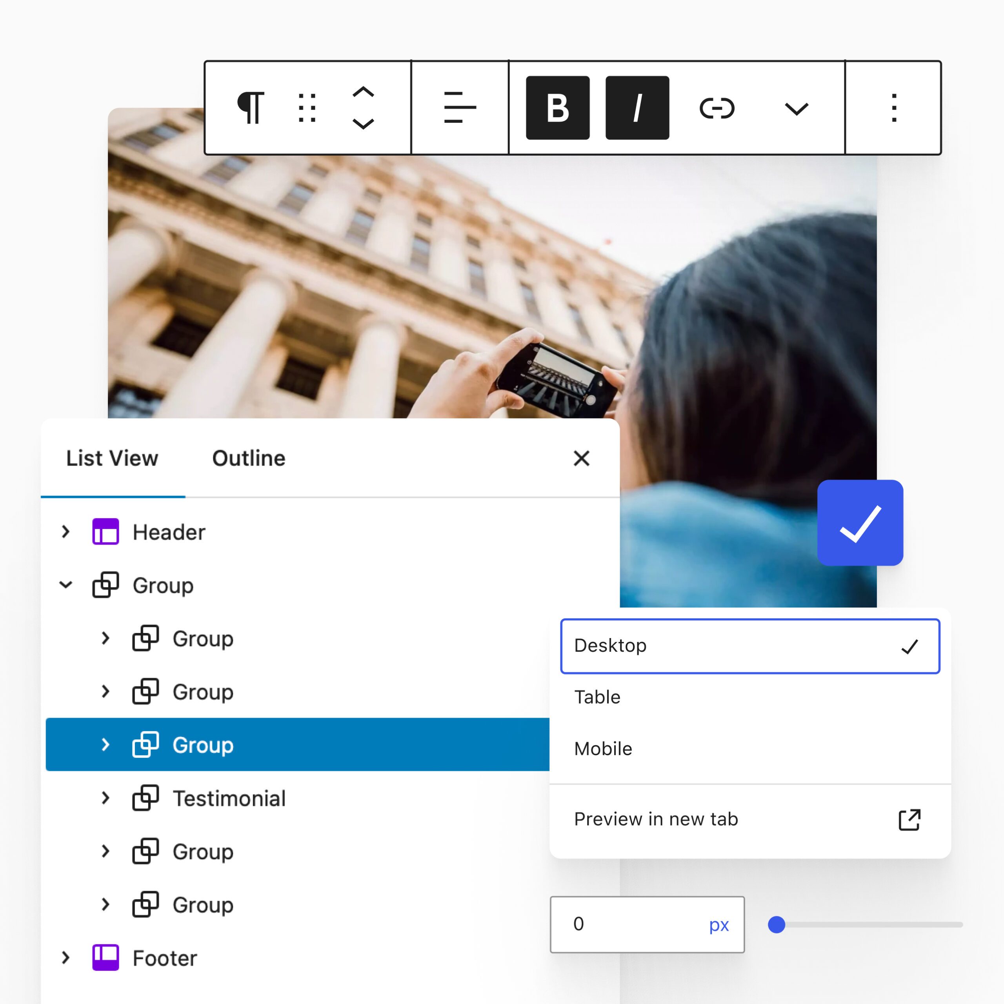Click the purple Header template icon
Image resolution: width=1004 pixels, height=1004 pixels.
[x=105, y=532]
